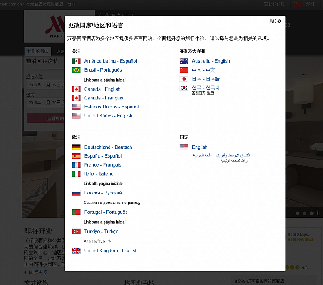Click the US flag beside Estados Unidos - Español

pyautogui.click(x=76, y=107)
